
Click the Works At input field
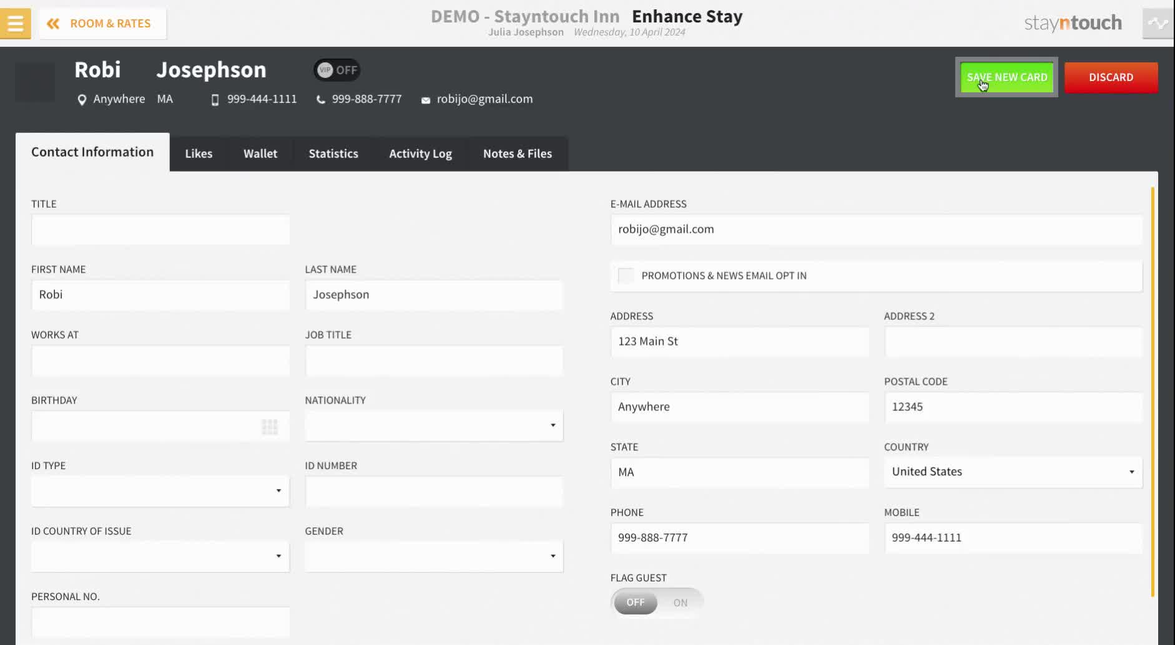click(160, 361)
